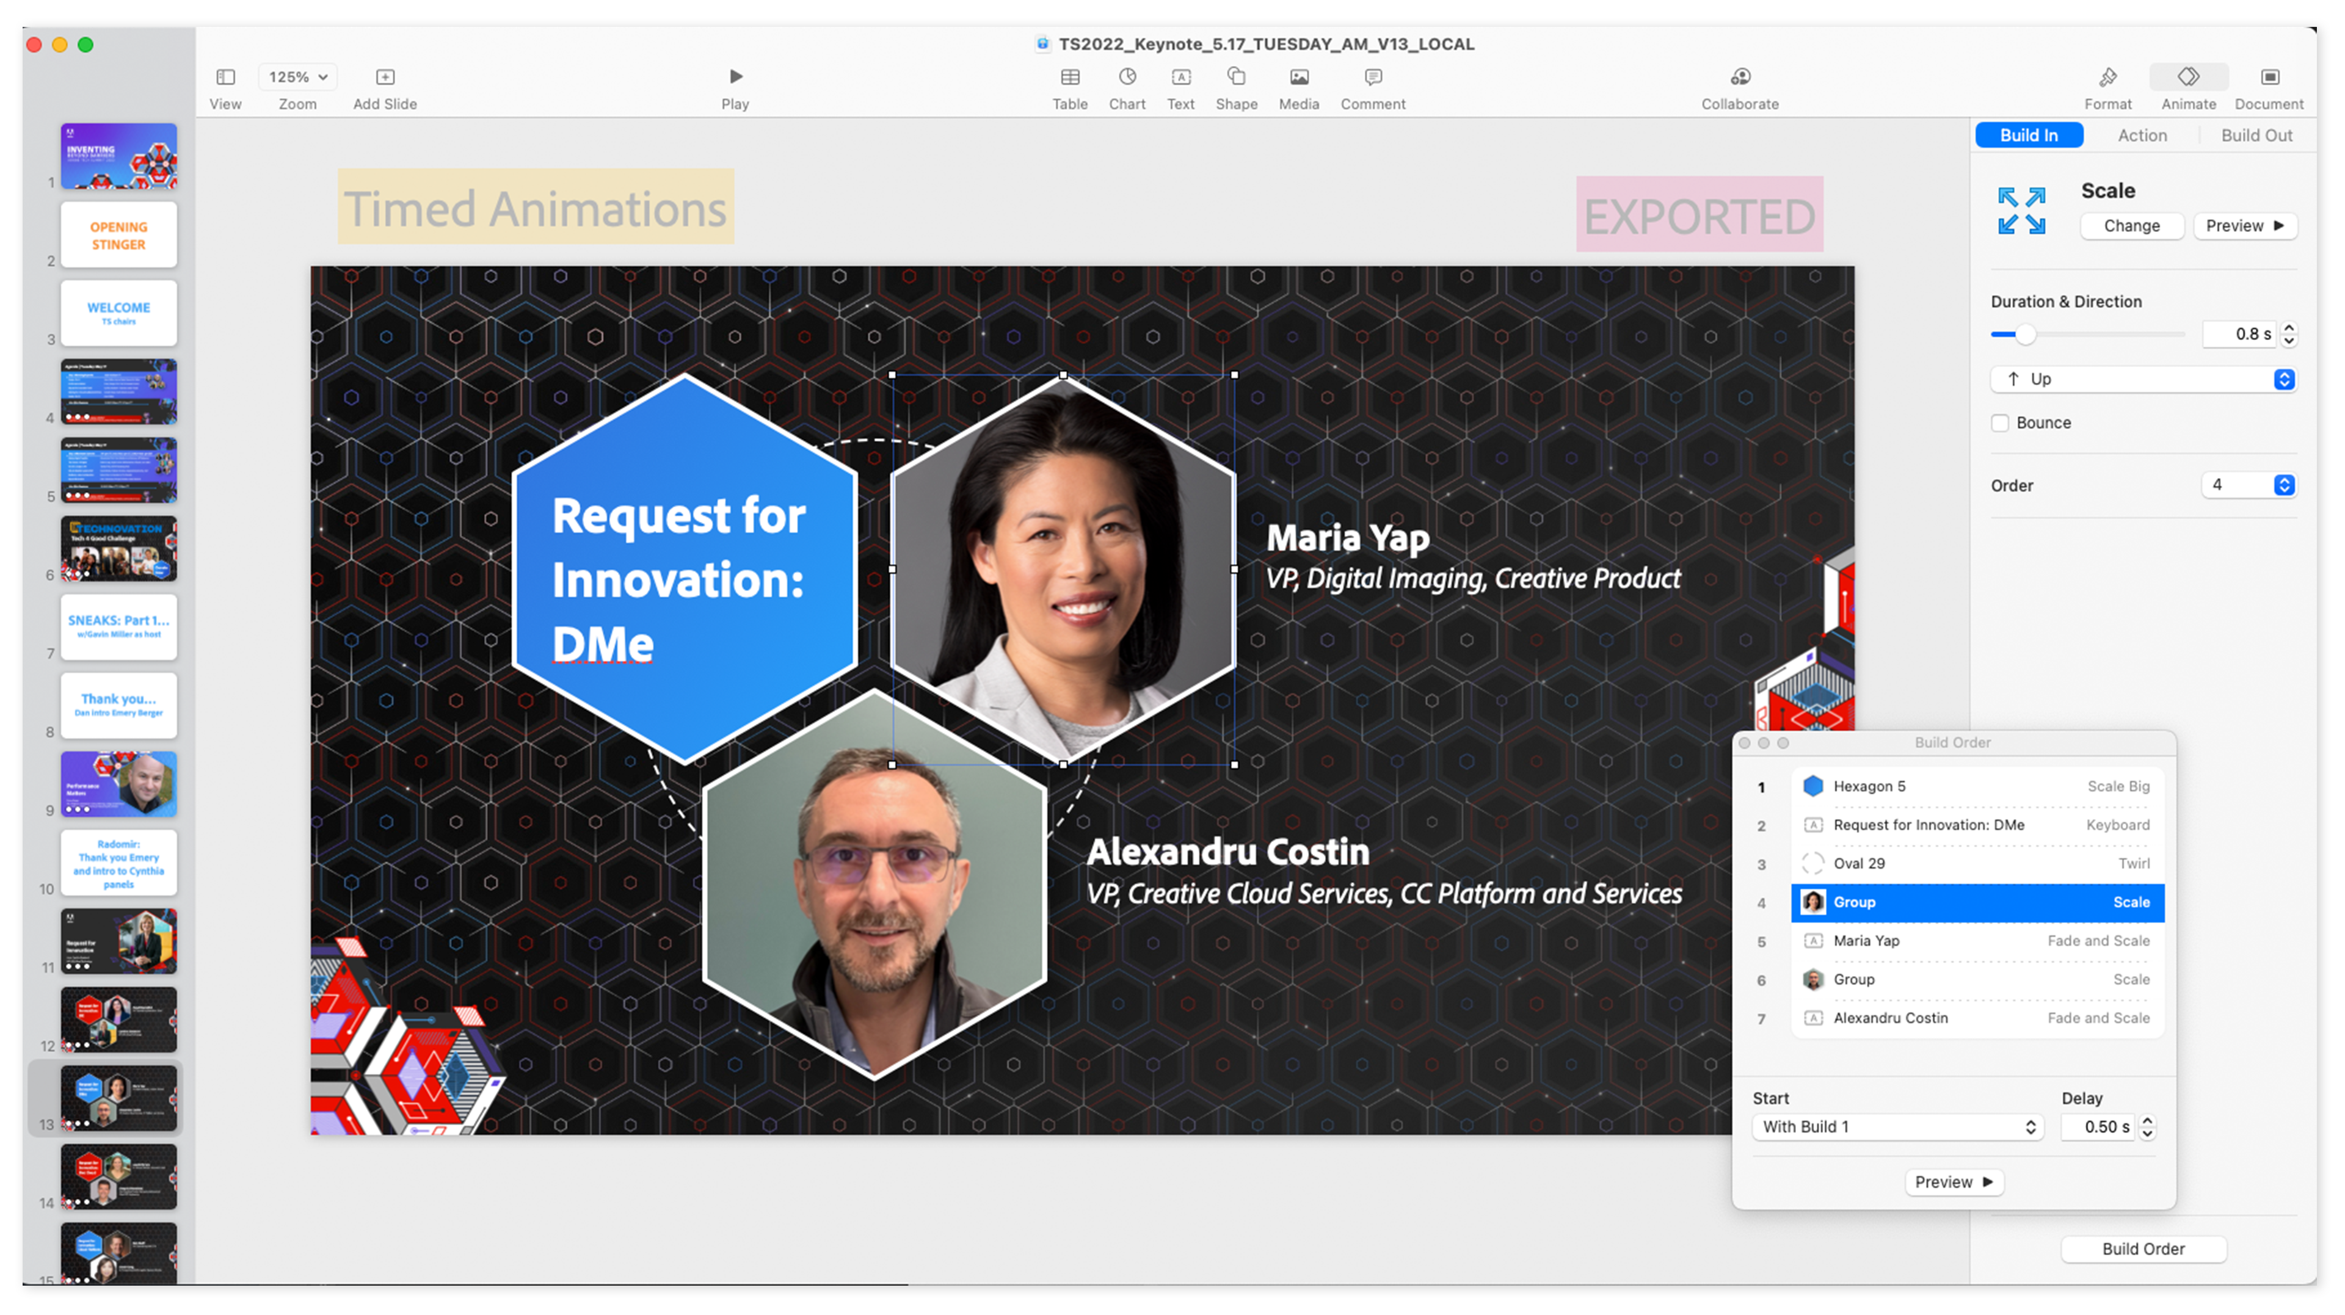Select slide 6 Technovation thumbnail
Viewport: 2345px width, 1315px height.
pos(118,549)
